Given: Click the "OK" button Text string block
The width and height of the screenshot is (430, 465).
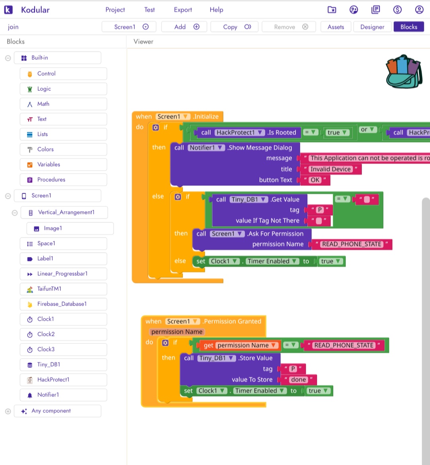Looking at the screenshot, I should pos(315,180).
